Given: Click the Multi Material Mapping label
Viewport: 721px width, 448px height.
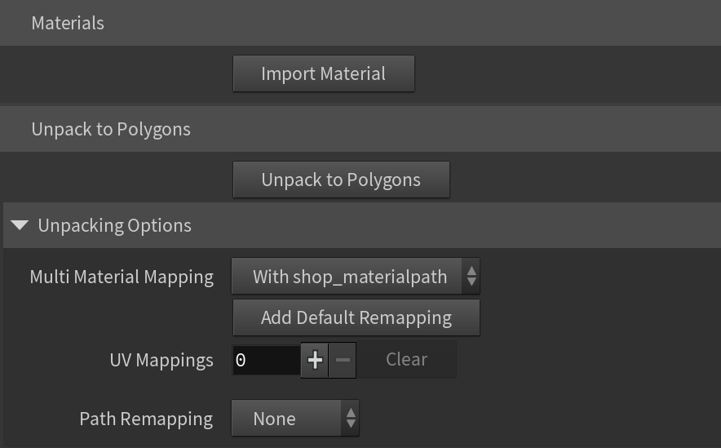Looking at the screenshot, I should coord(122,277).
